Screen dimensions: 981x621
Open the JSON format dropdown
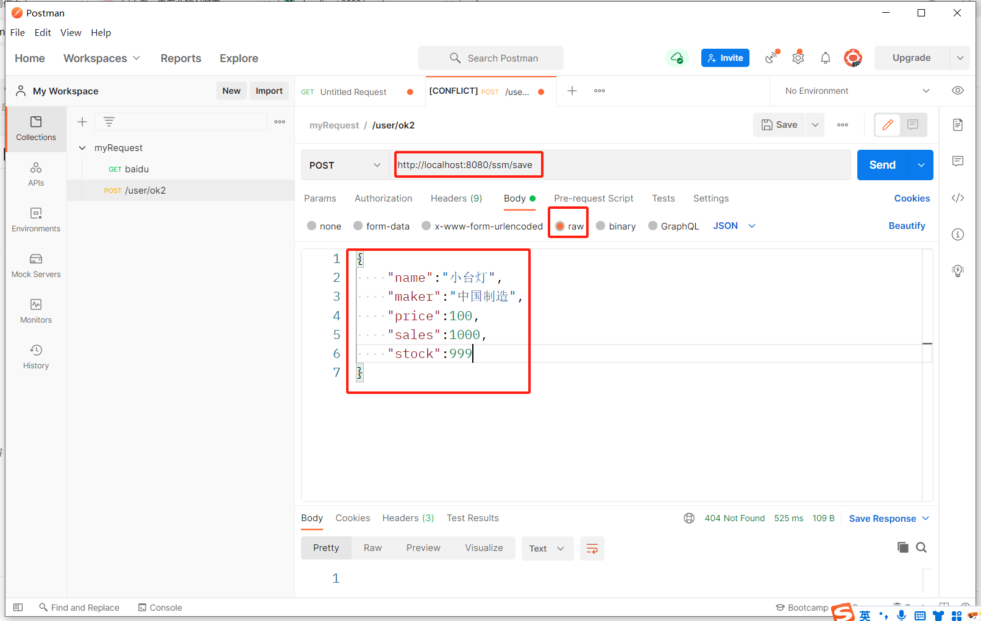coord(734,226)
